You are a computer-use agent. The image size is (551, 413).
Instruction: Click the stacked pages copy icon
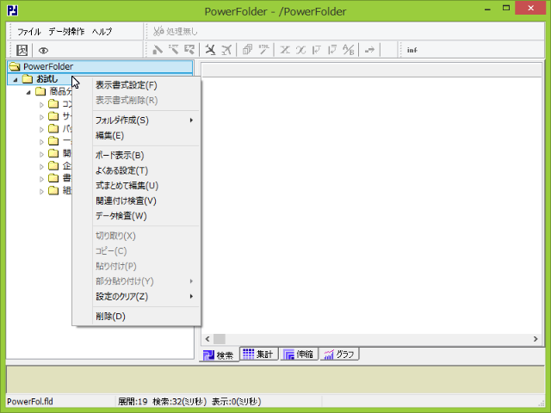(247, 50)
